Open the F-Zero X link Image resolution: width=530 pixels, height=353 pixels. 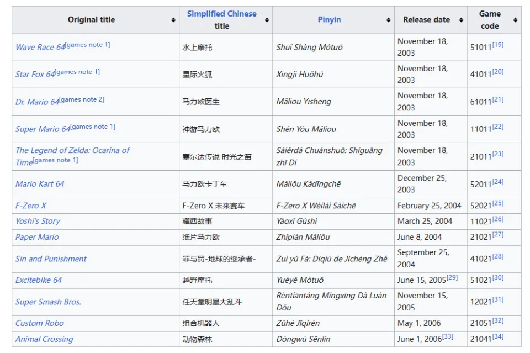(x=31, y=206)
